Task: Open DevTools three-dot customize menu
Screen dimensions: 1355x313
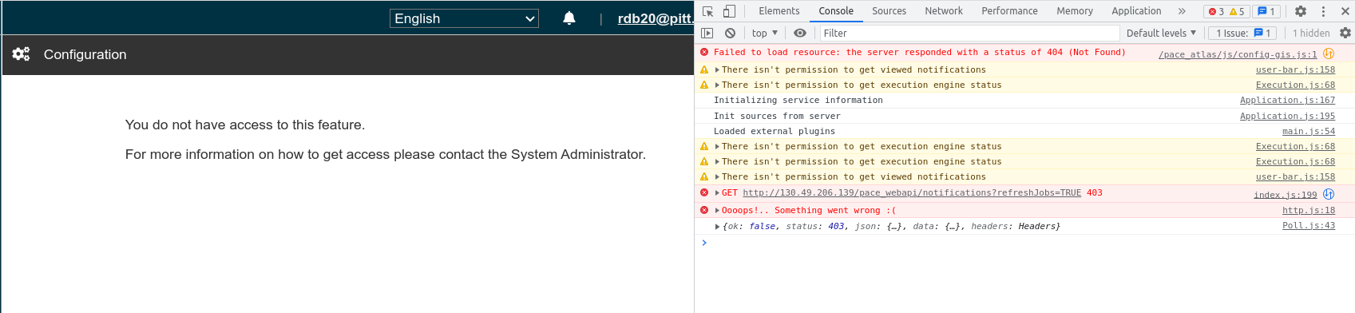Action: pos(1323,11)
